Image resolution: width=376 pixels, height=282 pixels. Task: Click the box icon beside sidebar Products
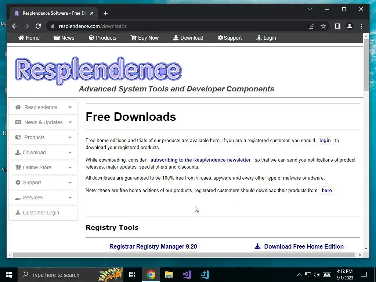pyautogui.click(x=18, y=137)
